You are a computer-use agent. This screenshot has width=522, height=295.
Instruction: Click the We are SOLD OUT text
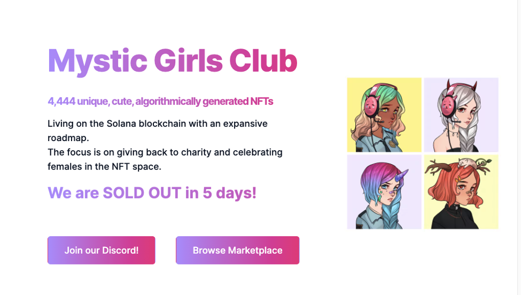[152, 193]
